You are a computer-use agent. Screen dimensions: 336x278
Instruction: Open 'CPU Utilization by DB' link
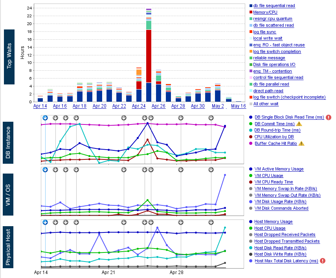(x=274, y=137)
